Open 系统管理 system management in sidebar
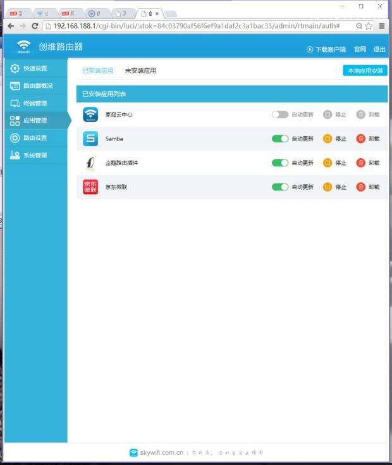 pyautogui.click(x=36, y=155)
